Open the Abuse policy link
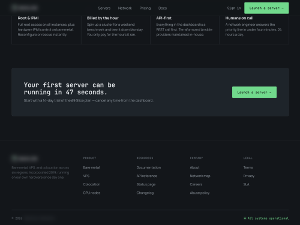The width and height of the screenshot is (300, 225). click(x=200, y=193)
